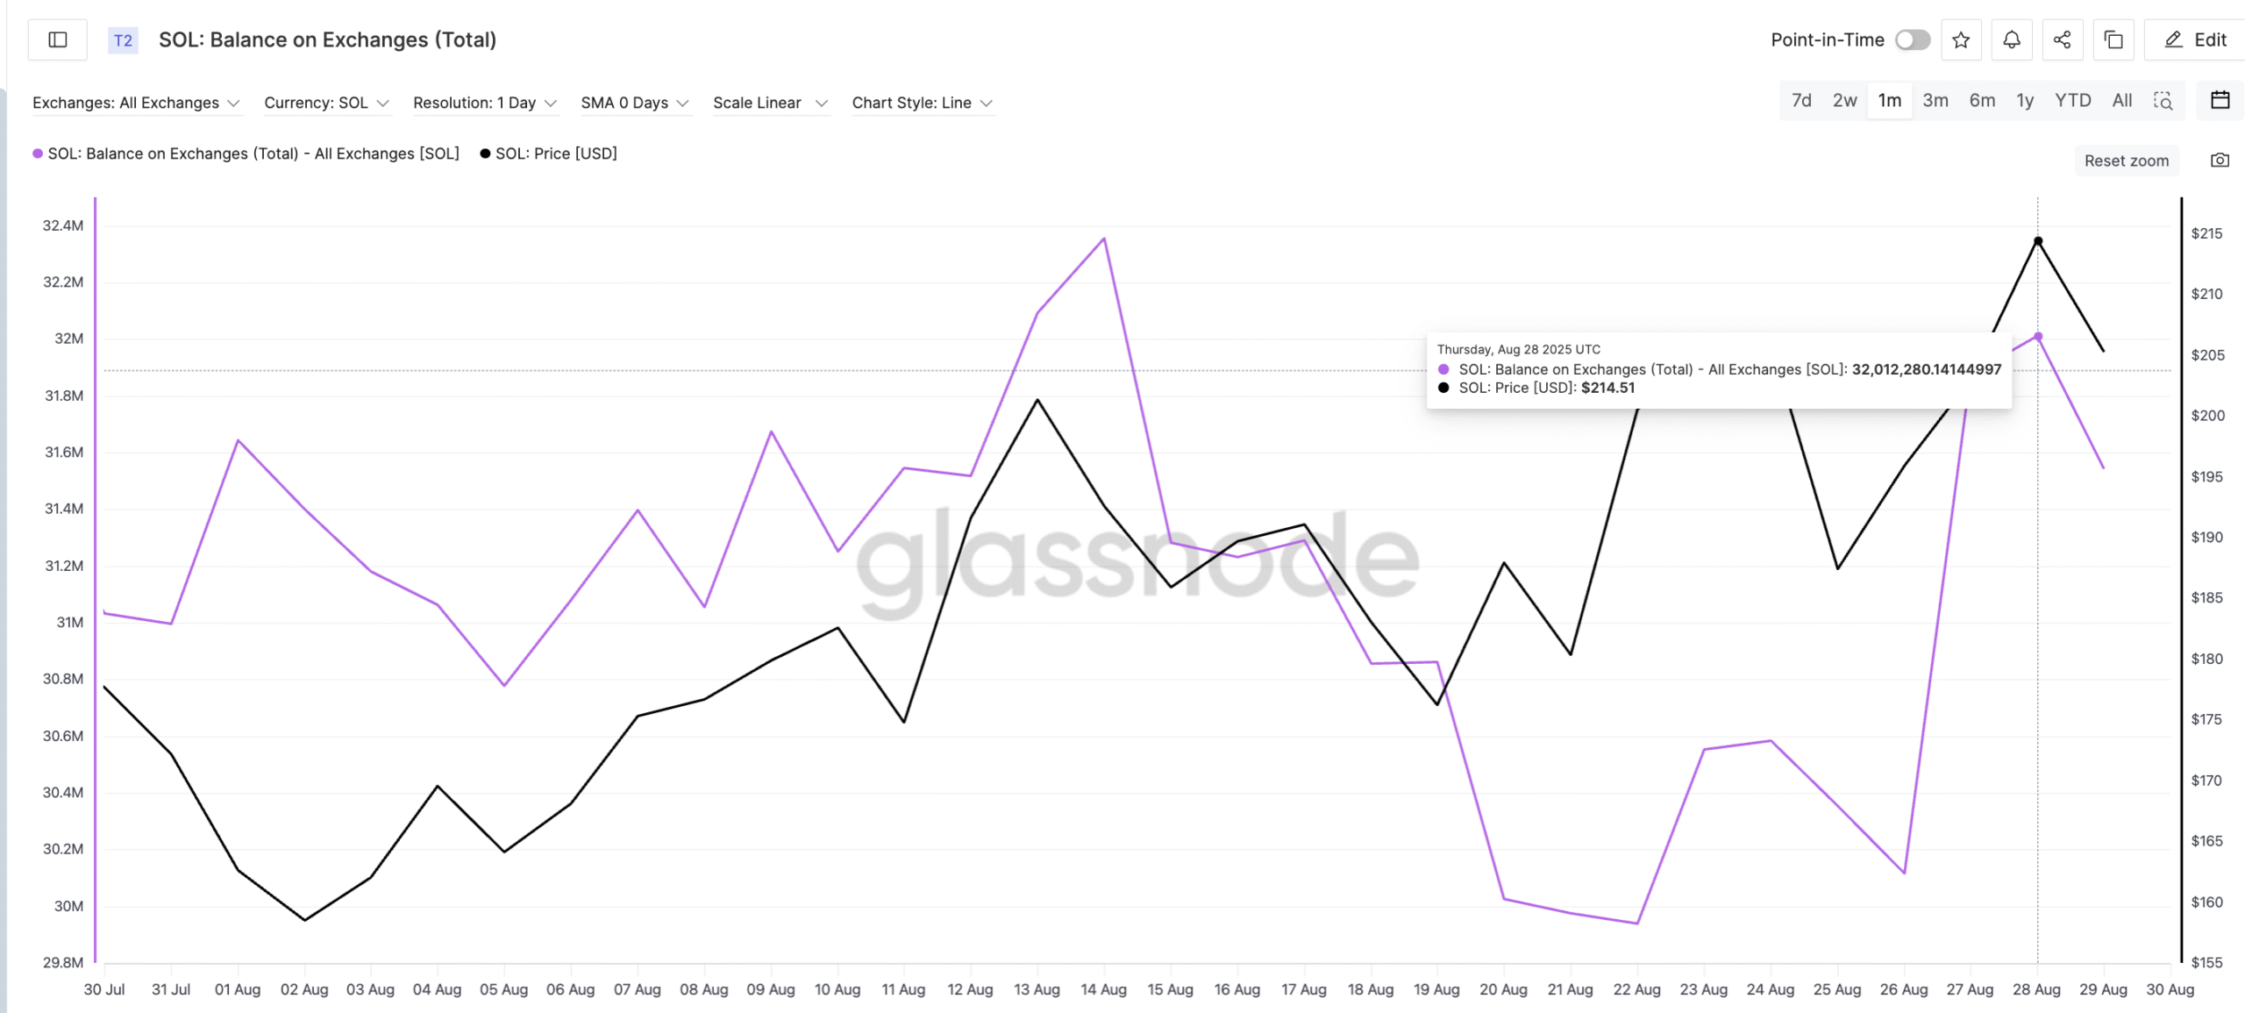Toggle the SOL Price [USD] legend series

click(x=549, y=153)
